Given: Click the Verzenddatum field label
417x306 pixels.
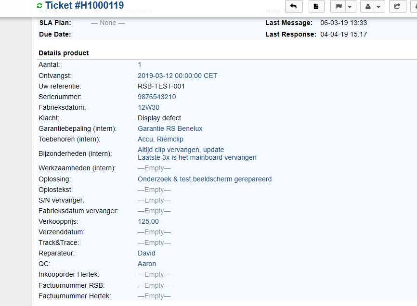Looking at the screenshot, I should pyautogui.click(x=62, y=232).
